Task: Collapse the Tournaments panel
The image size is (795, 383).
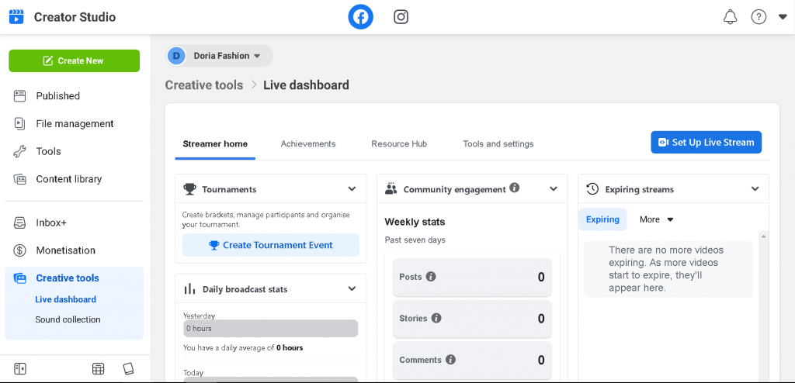Action: [x=352, y=189]
